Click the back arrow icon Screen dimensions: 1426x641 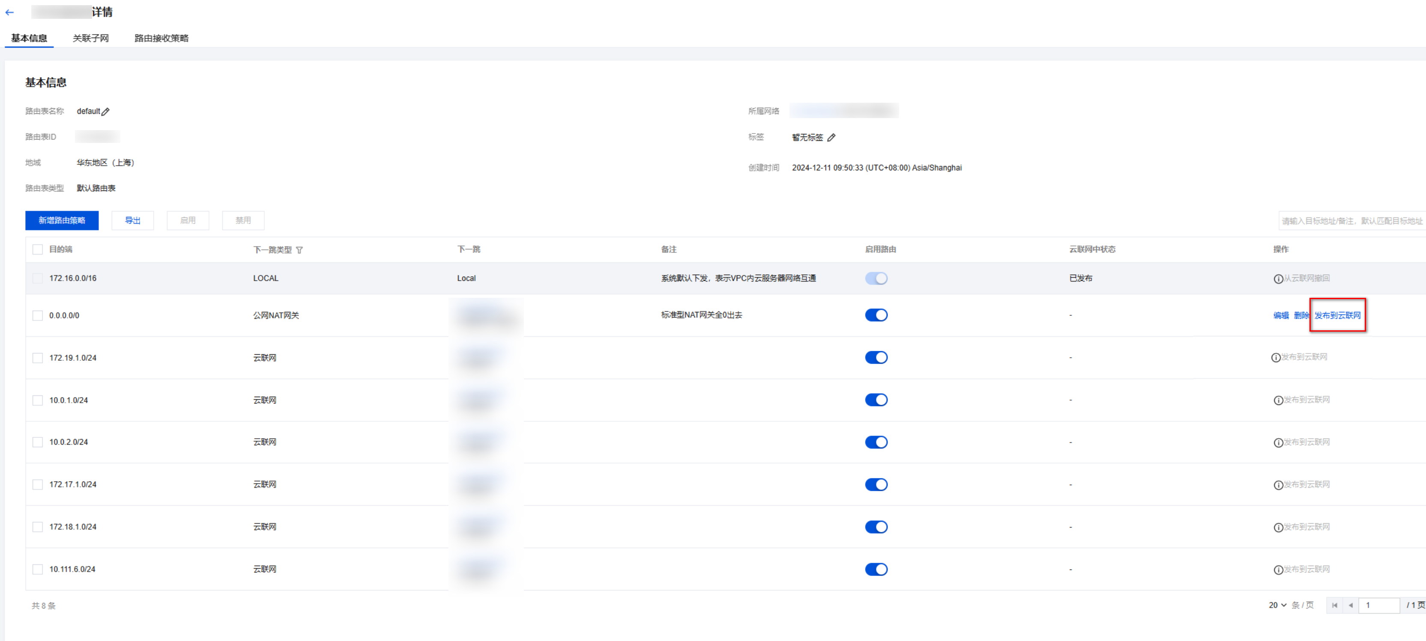click(x=9, y=12)
